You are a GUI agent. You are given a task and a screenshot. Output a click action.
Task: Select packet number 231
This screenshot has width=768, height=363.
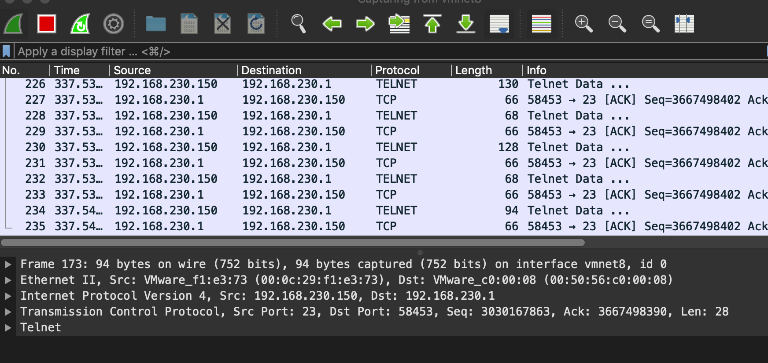[384, 163]
